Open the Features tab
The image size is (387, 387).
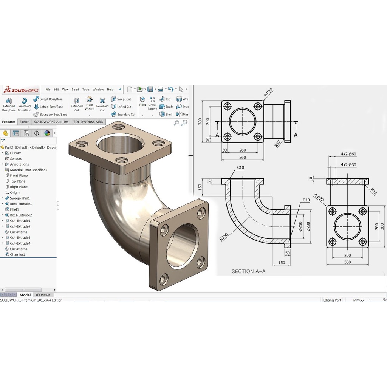[8, 122]
